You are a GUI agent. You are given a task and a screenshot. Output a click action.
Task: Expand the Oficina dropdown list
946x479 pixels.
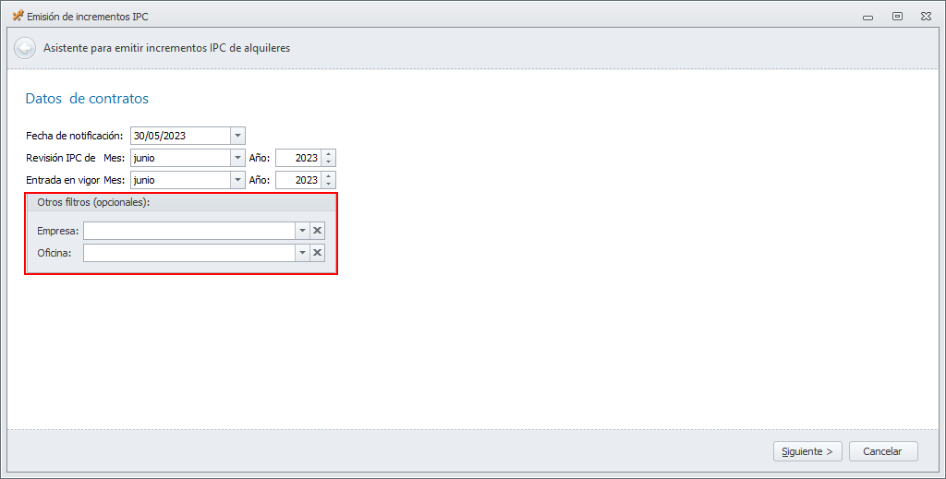[302, 253]
